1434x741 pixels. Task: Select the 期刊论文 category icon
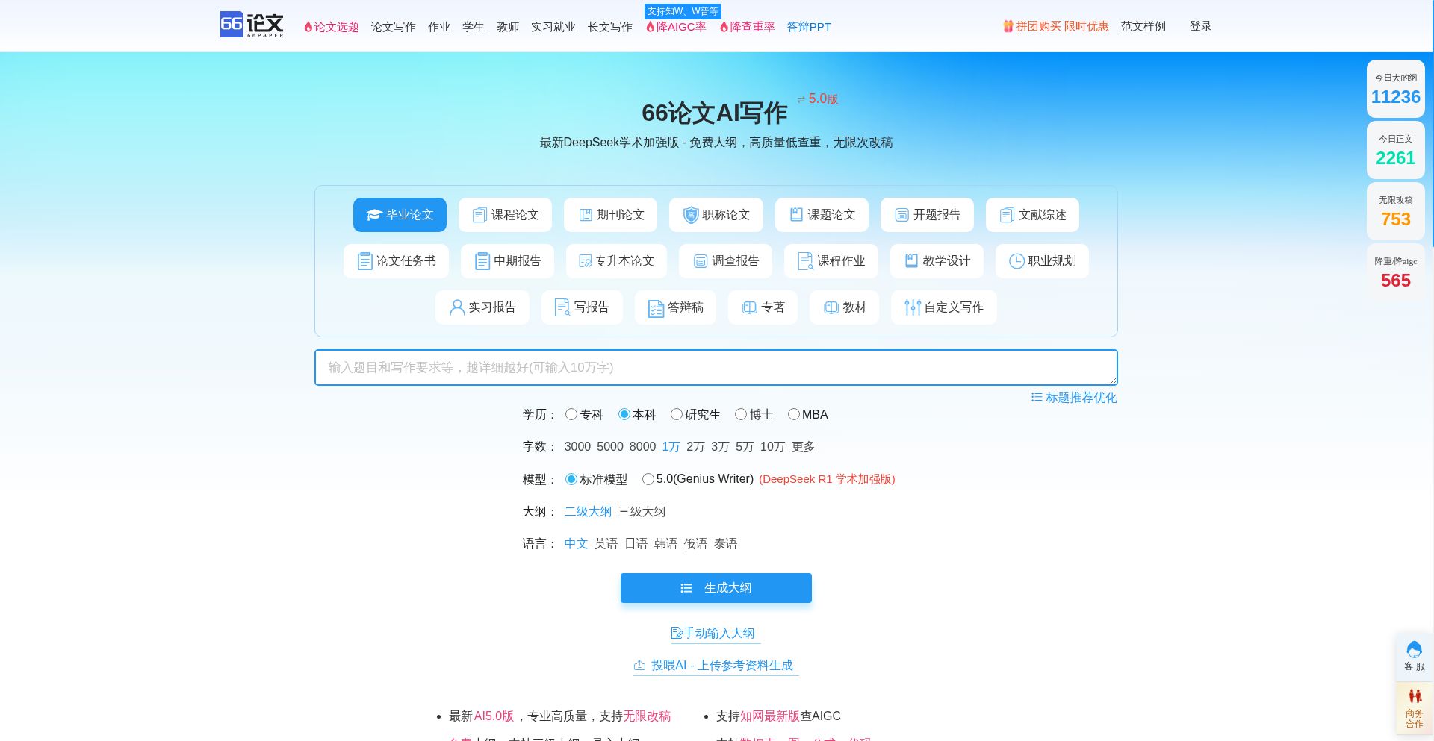[585, 215]
